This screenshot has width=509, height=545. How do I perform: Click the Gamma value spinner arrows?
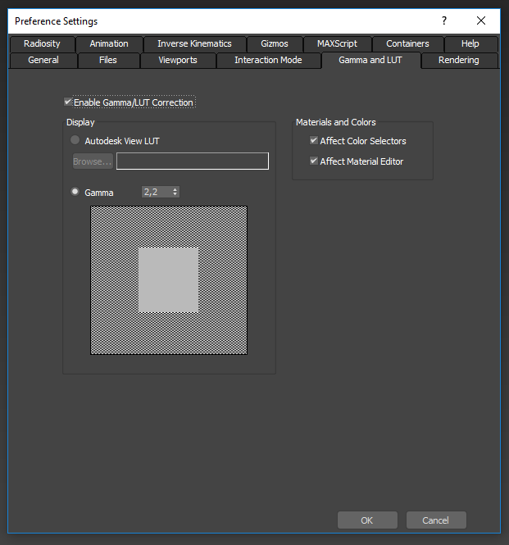[x=175, y=192]
